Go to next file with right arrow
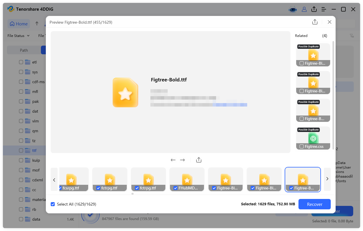Image resolution: width=363 pixels, height=231 pixels. [x=182, y=160]
